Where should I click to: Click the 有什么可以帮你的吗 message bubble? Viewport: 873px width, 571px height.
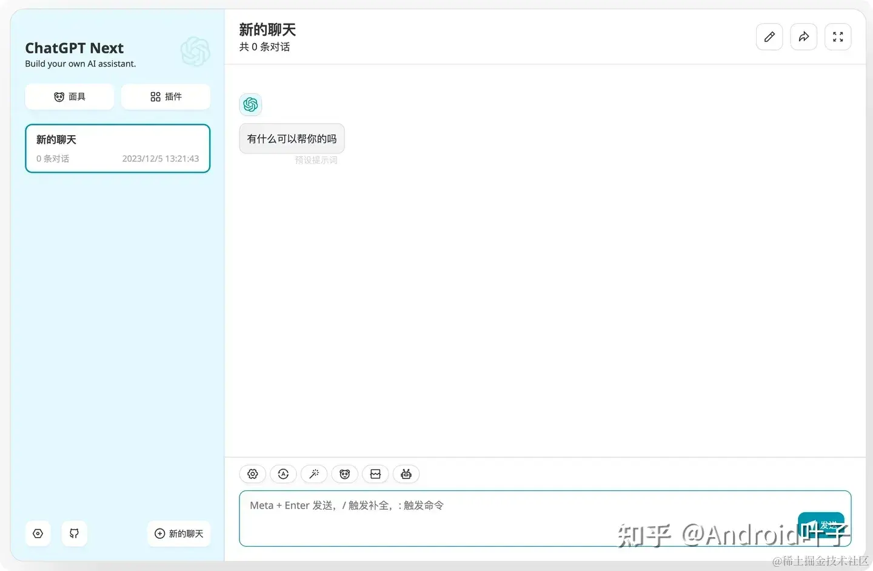click(x=292, y=139)
